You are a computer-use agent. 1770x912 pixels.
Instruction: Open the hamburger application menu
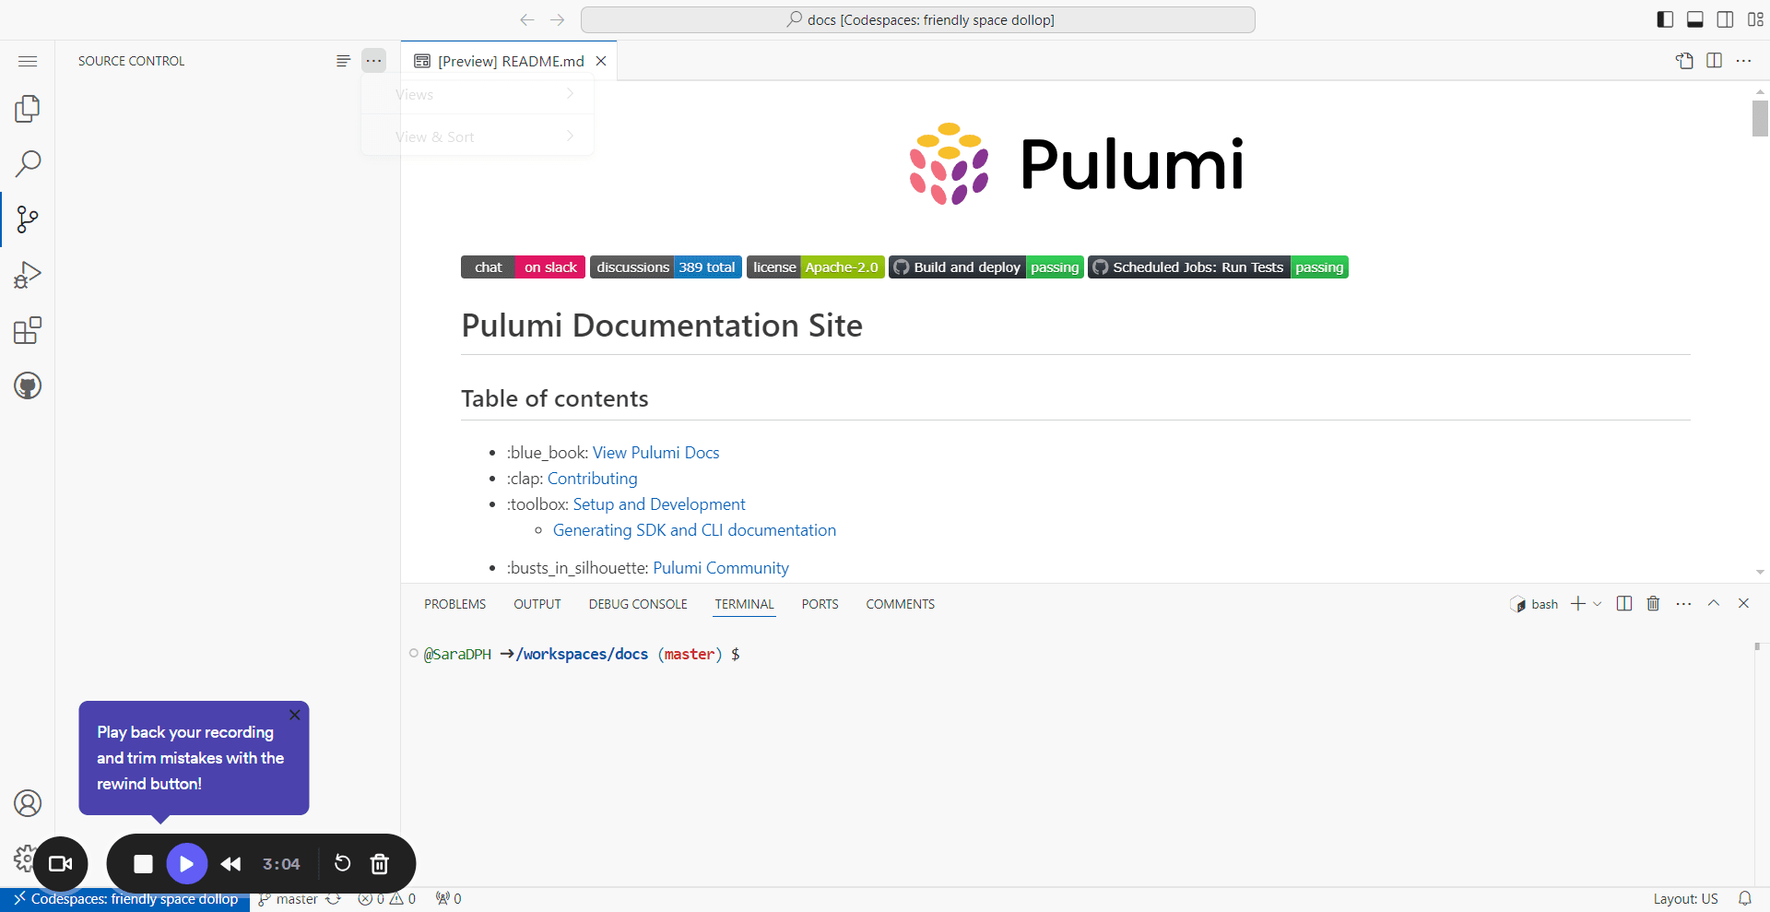[x=28, y=61]
